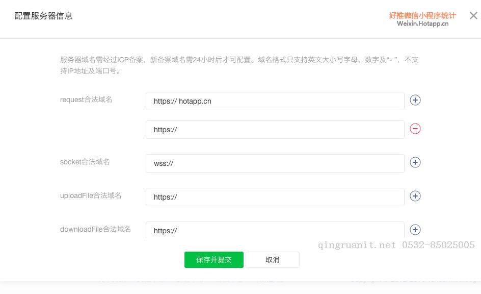Screen dimensions: 481x294
Task: Click the plus icon next to hotapp.cn entry
Action: 415,100
